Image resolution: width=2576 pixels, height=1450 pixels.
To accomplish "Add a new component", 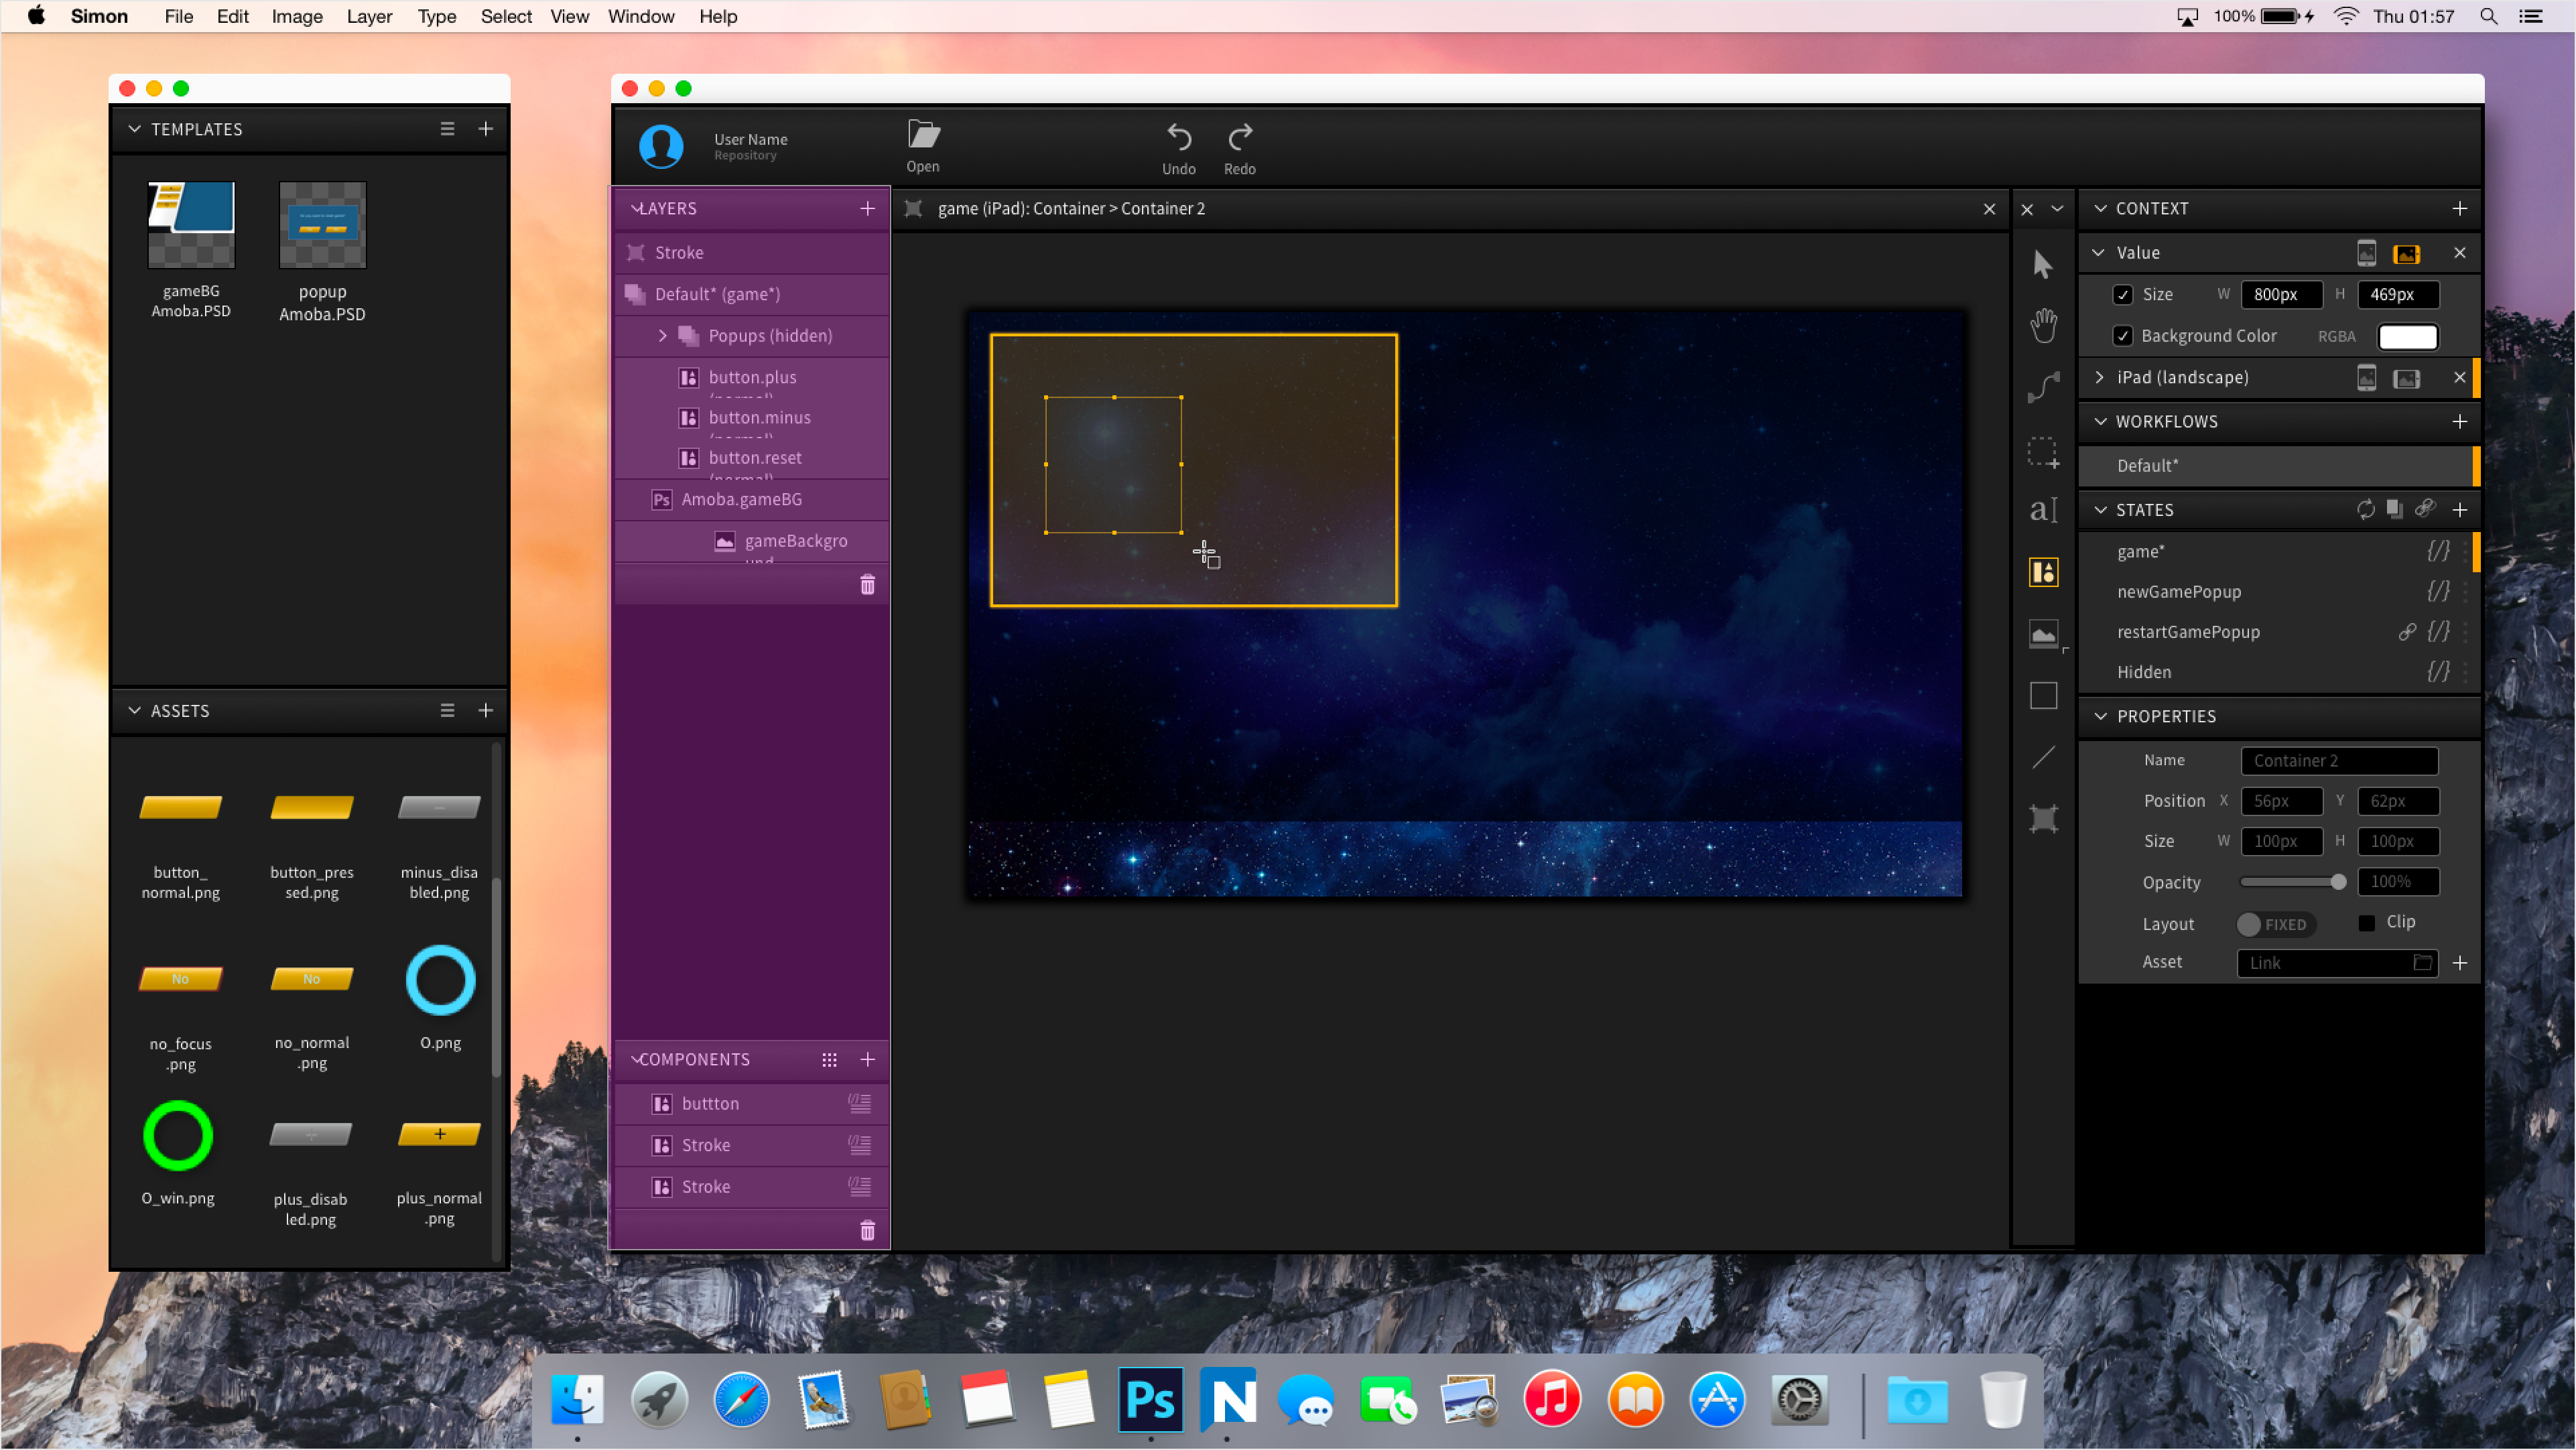I will pos(867,1060).
